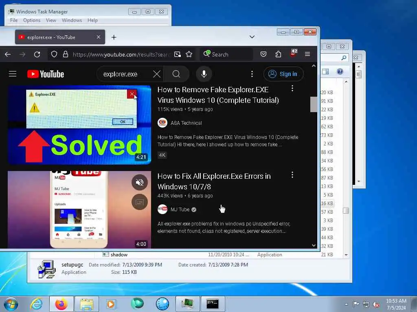Open Pocket save icon in toolbar
Image resolution: width=417 pixels, height=312 pixels.
point(263,54)
